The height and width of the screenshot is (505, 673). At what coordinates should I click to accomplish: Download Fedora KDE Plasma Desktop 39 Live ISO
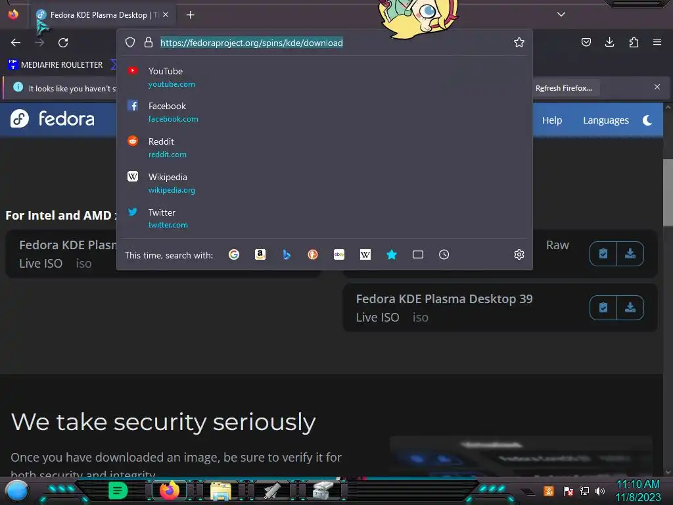(630, 308)
